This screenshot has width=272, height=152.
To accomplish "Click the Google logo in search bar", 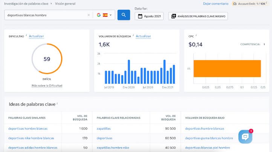I will pos(99,15).
